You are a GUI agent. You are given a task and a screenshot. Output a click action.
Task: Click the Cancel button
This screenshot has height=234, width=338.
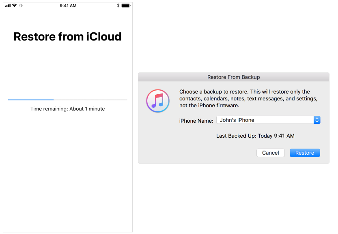point(271,153)
